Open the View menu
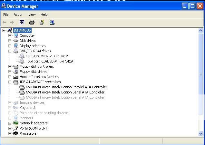Viewport: 205px width, 145px height. (x=32, y=15)
